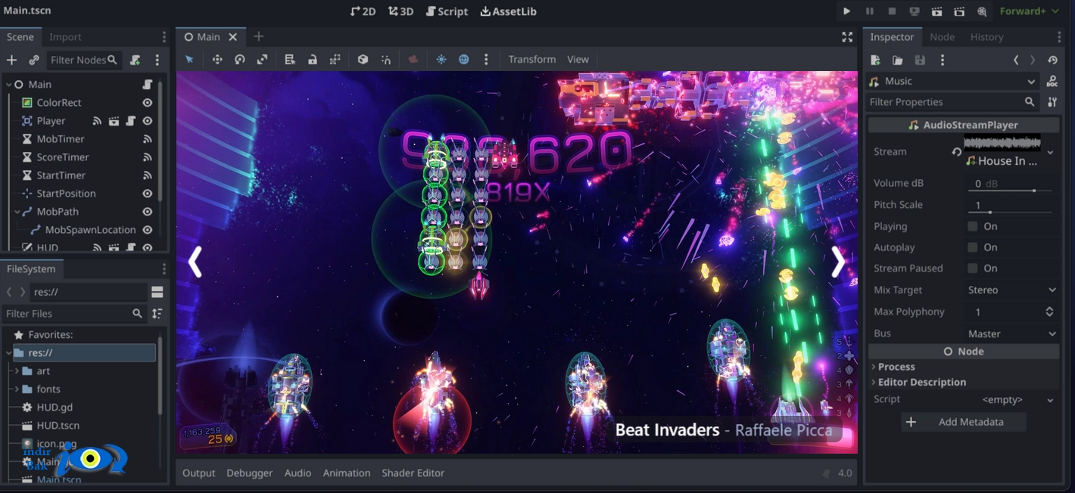Screen dimensions: 1075x493
Task: Load an existing resource folder icon
Action: [x=897, y=60]
